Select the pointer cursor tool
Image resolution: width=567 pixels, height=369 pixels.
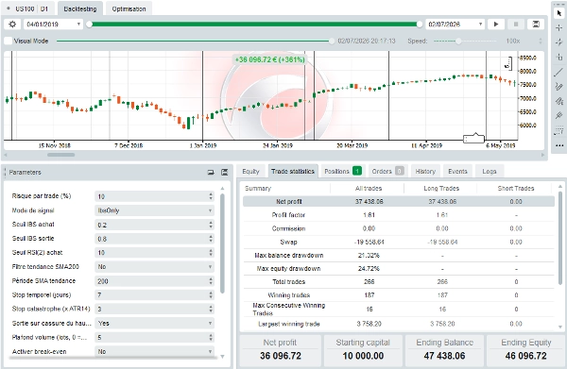click(x=559, y=13)
